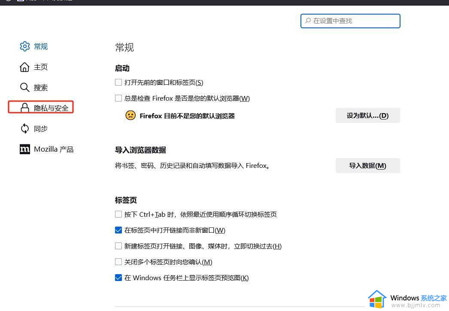
Task: Enable 关闭多个标签页时向您确认 checkbox
Action: click(x=118, y=262)
